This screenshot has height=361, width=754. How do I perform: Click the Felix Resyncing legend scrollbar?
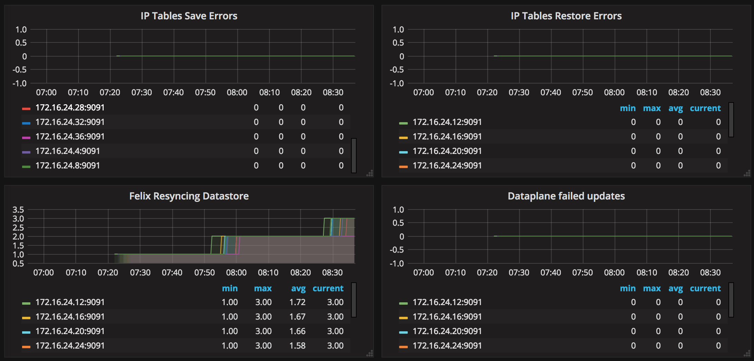coord(354,300)
